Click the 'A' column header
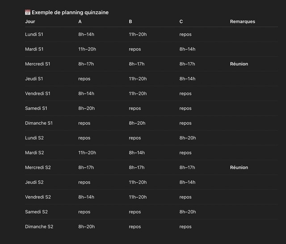 (80, 21)
